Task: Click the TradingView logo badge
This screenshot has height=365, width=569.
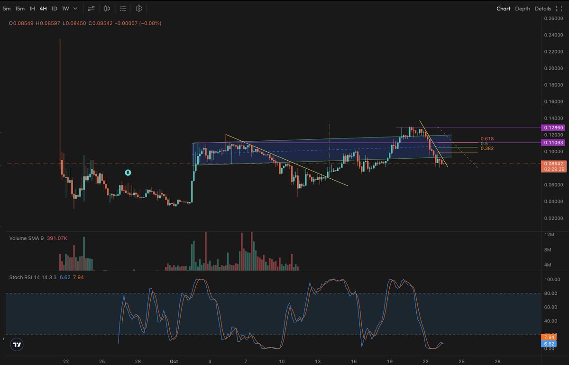Action: (17, 345)
